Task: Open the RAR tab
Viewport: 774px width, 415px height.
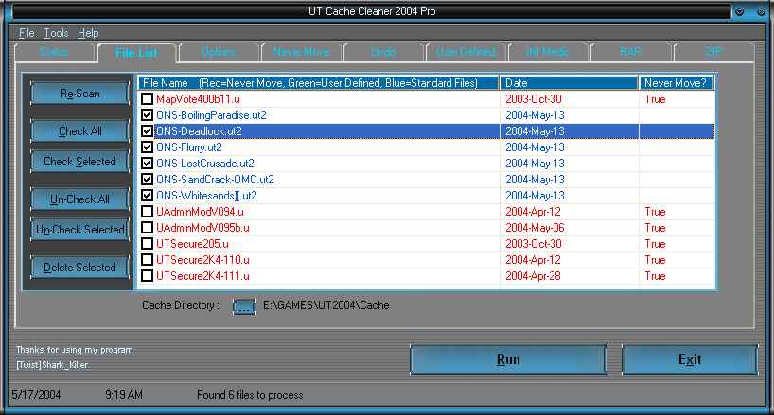Action: tap(631, 52)
